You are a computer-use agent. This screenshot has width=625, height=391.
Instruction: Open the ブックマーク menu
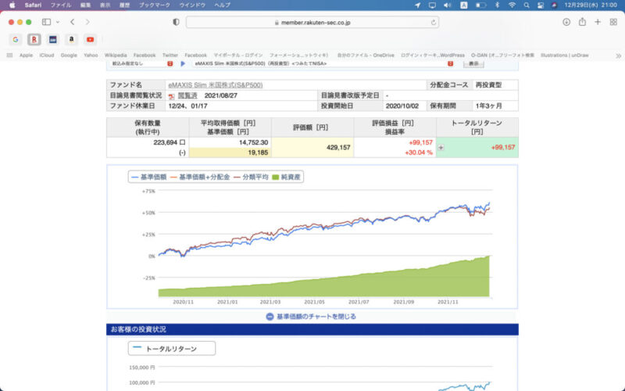(154, 5)
